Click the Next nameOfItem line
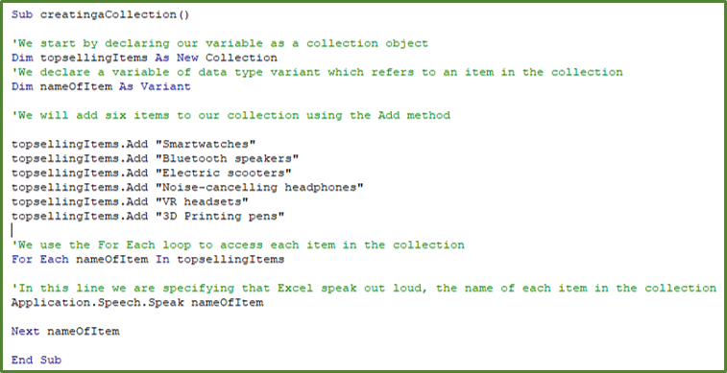The image size is (727, 373). (x=65, y=332)
